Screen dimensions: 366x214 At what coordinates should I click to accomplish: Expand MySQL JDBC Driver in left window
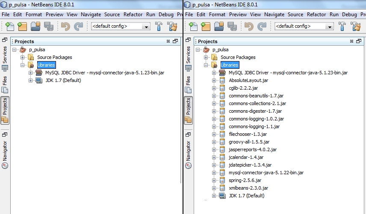pos(31,73)
